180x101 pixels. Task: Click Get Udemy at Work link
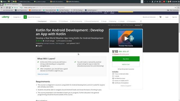114,25
